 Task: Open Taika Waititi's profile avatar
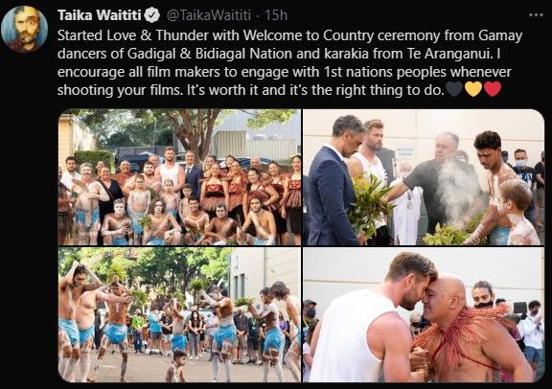pos(24,29)
